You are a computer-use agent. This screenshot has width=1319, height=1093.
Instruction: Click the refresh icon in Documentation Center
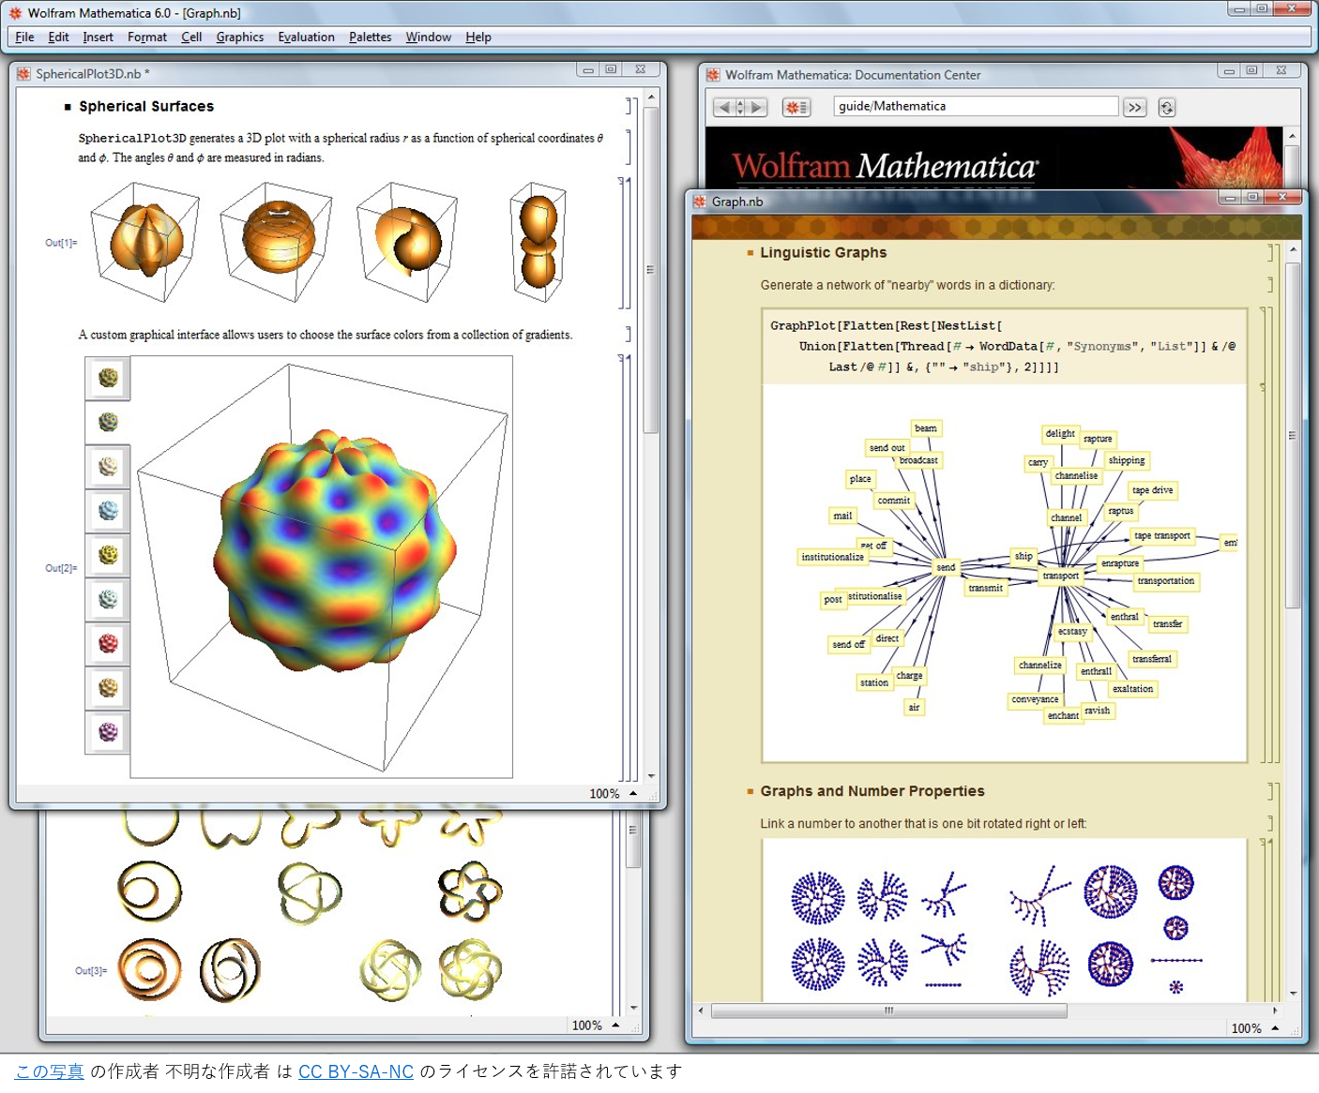pyautogui.click(x=1166, y=108)
